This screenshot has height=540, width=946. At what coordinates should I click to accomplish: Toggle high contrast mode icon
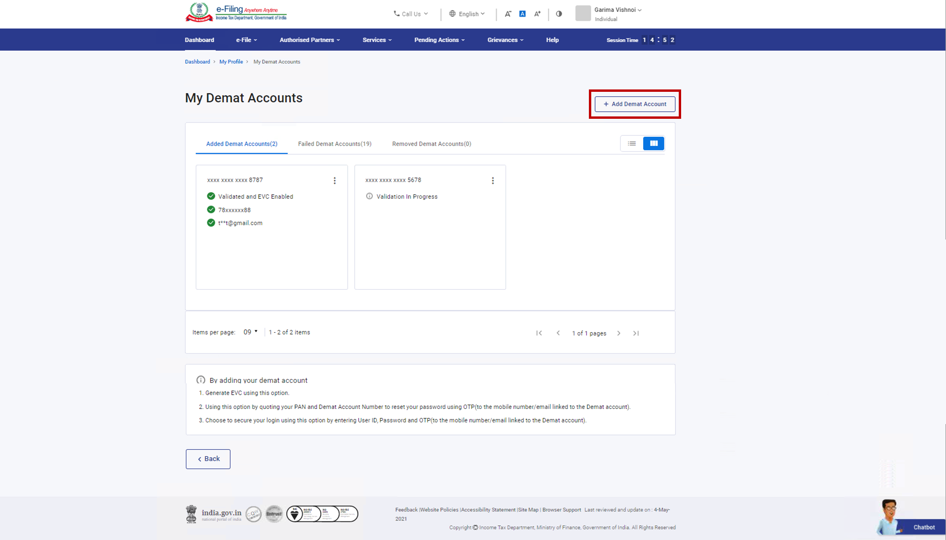[558, 14]
